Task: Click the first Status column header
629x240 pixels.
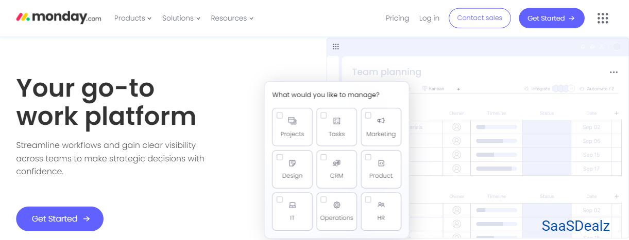Action: click(547, 113)
